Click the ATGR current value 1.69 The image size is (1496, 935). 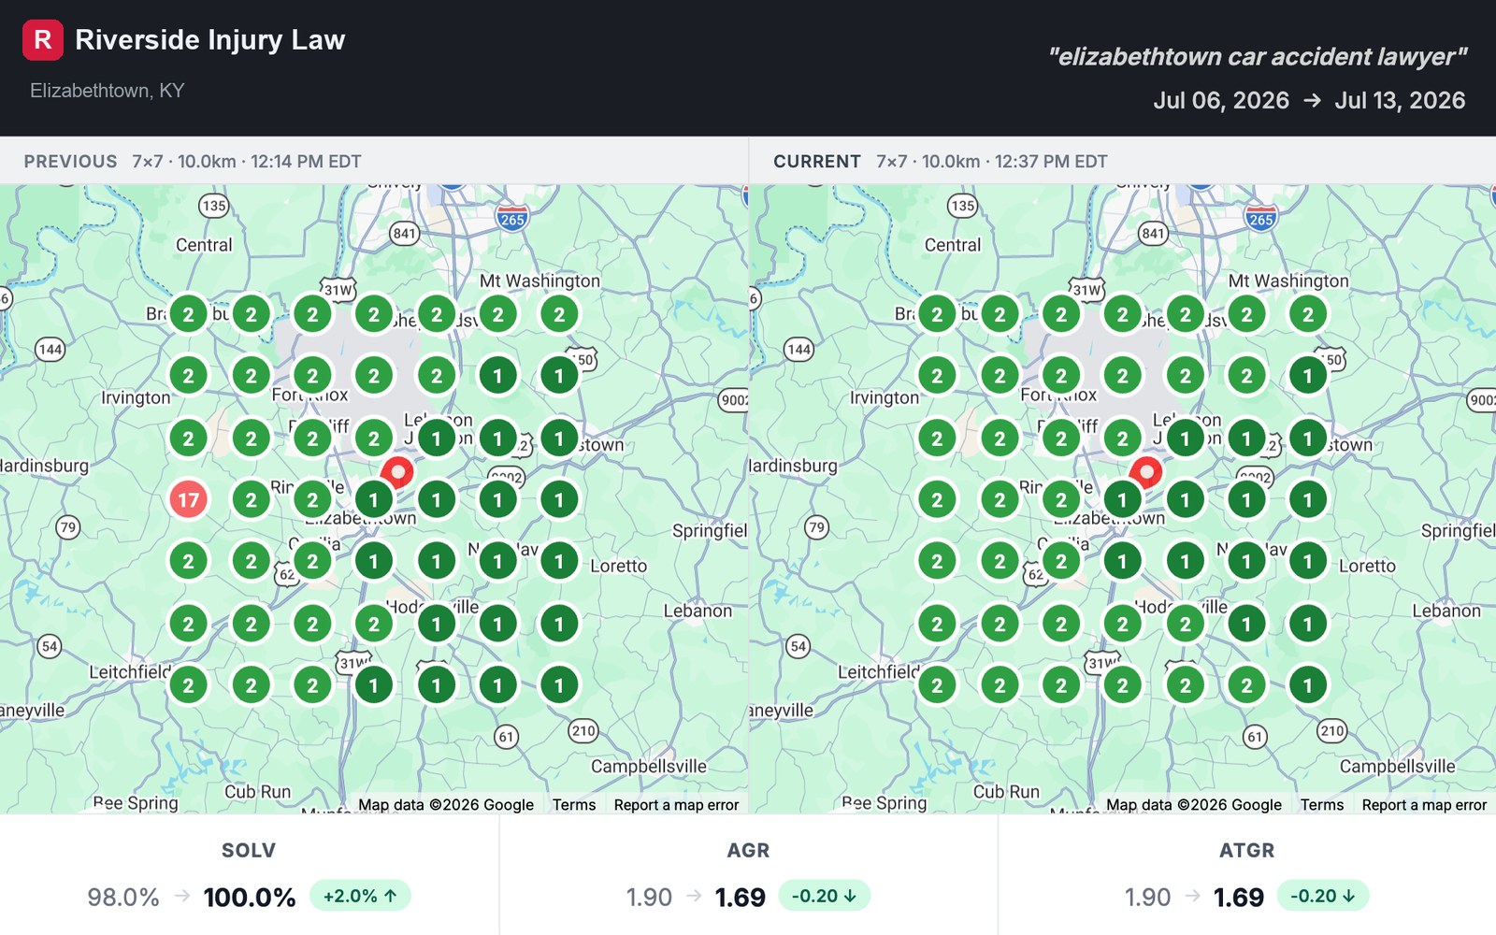tap(1239, 898)
